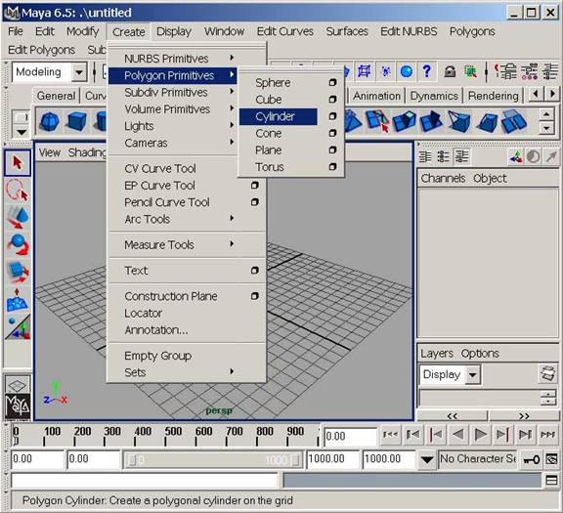Click the highlight selection mode icon

coord(470,71)
